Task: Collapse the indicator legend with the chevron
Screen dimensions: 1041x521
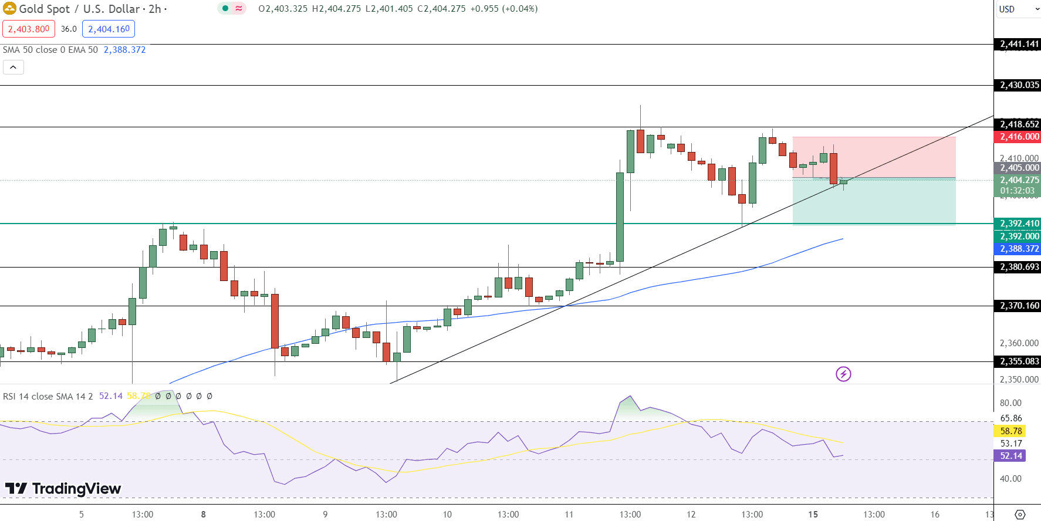Action: [13, 67]
